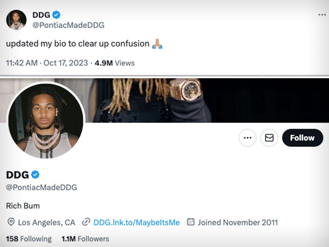The image size is (329, 247).
Task: Open the large profile picture
Action: (x=45, y=120)
